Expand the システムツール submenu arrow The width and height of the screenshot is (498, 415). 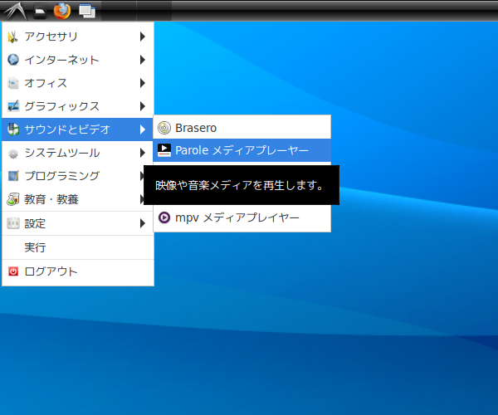click(143, 153)
